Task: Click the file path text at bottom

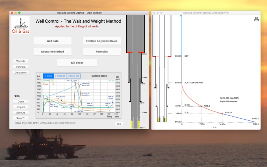Action: click(45, 123)
